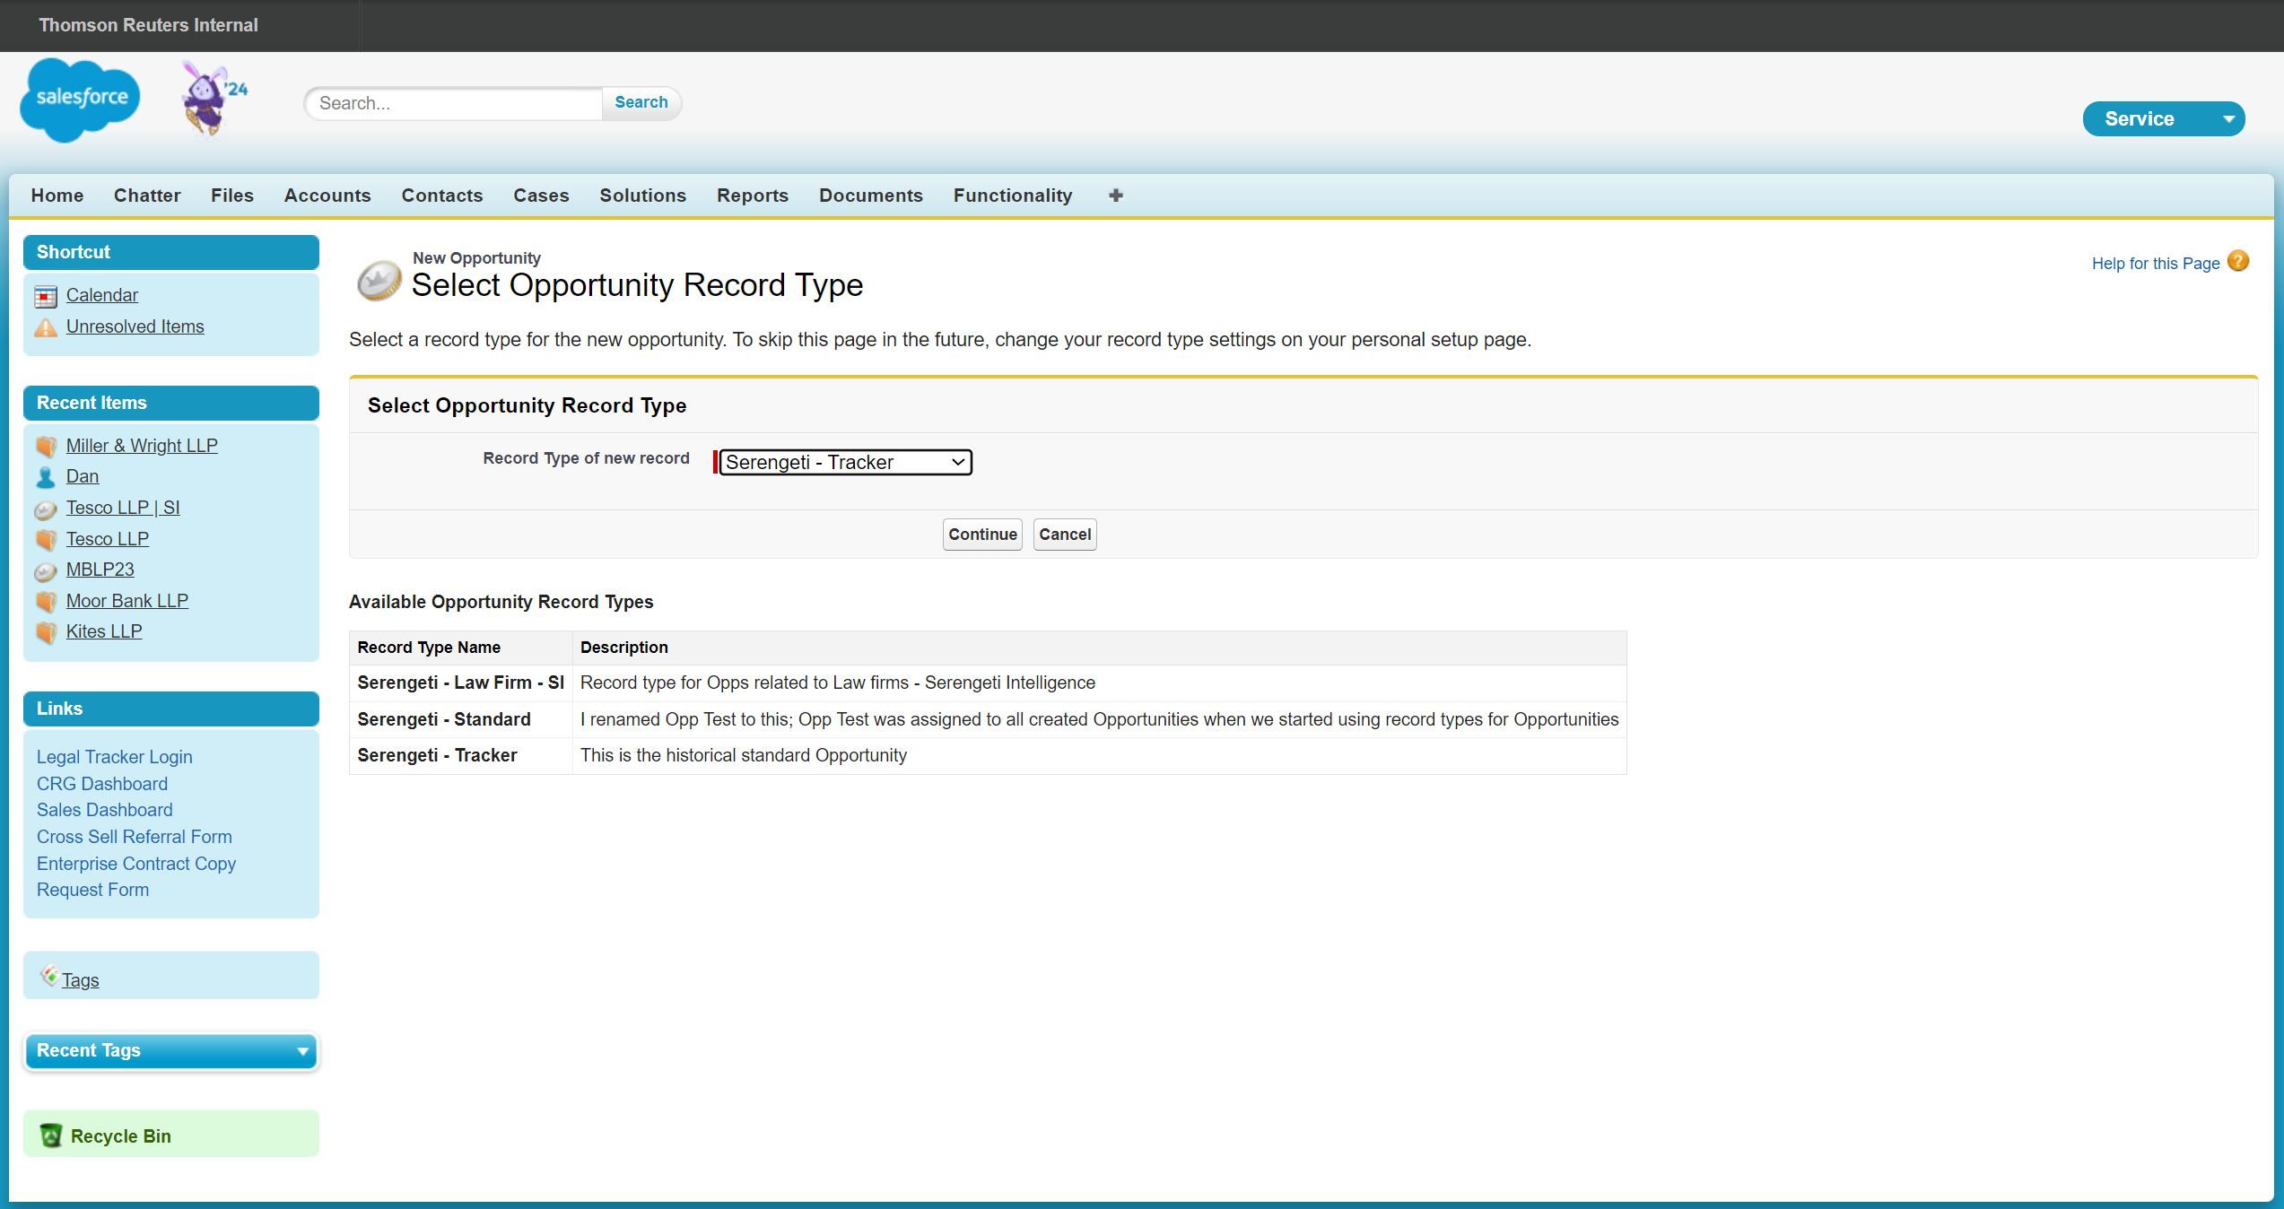Viewport: 2284px width, 1209px height.
Task: Open the Calendar shortcut link
Action: (x=102, y=295)
